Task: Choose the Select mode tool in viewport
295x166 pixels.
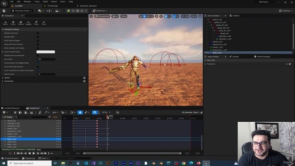Action: 141,17
